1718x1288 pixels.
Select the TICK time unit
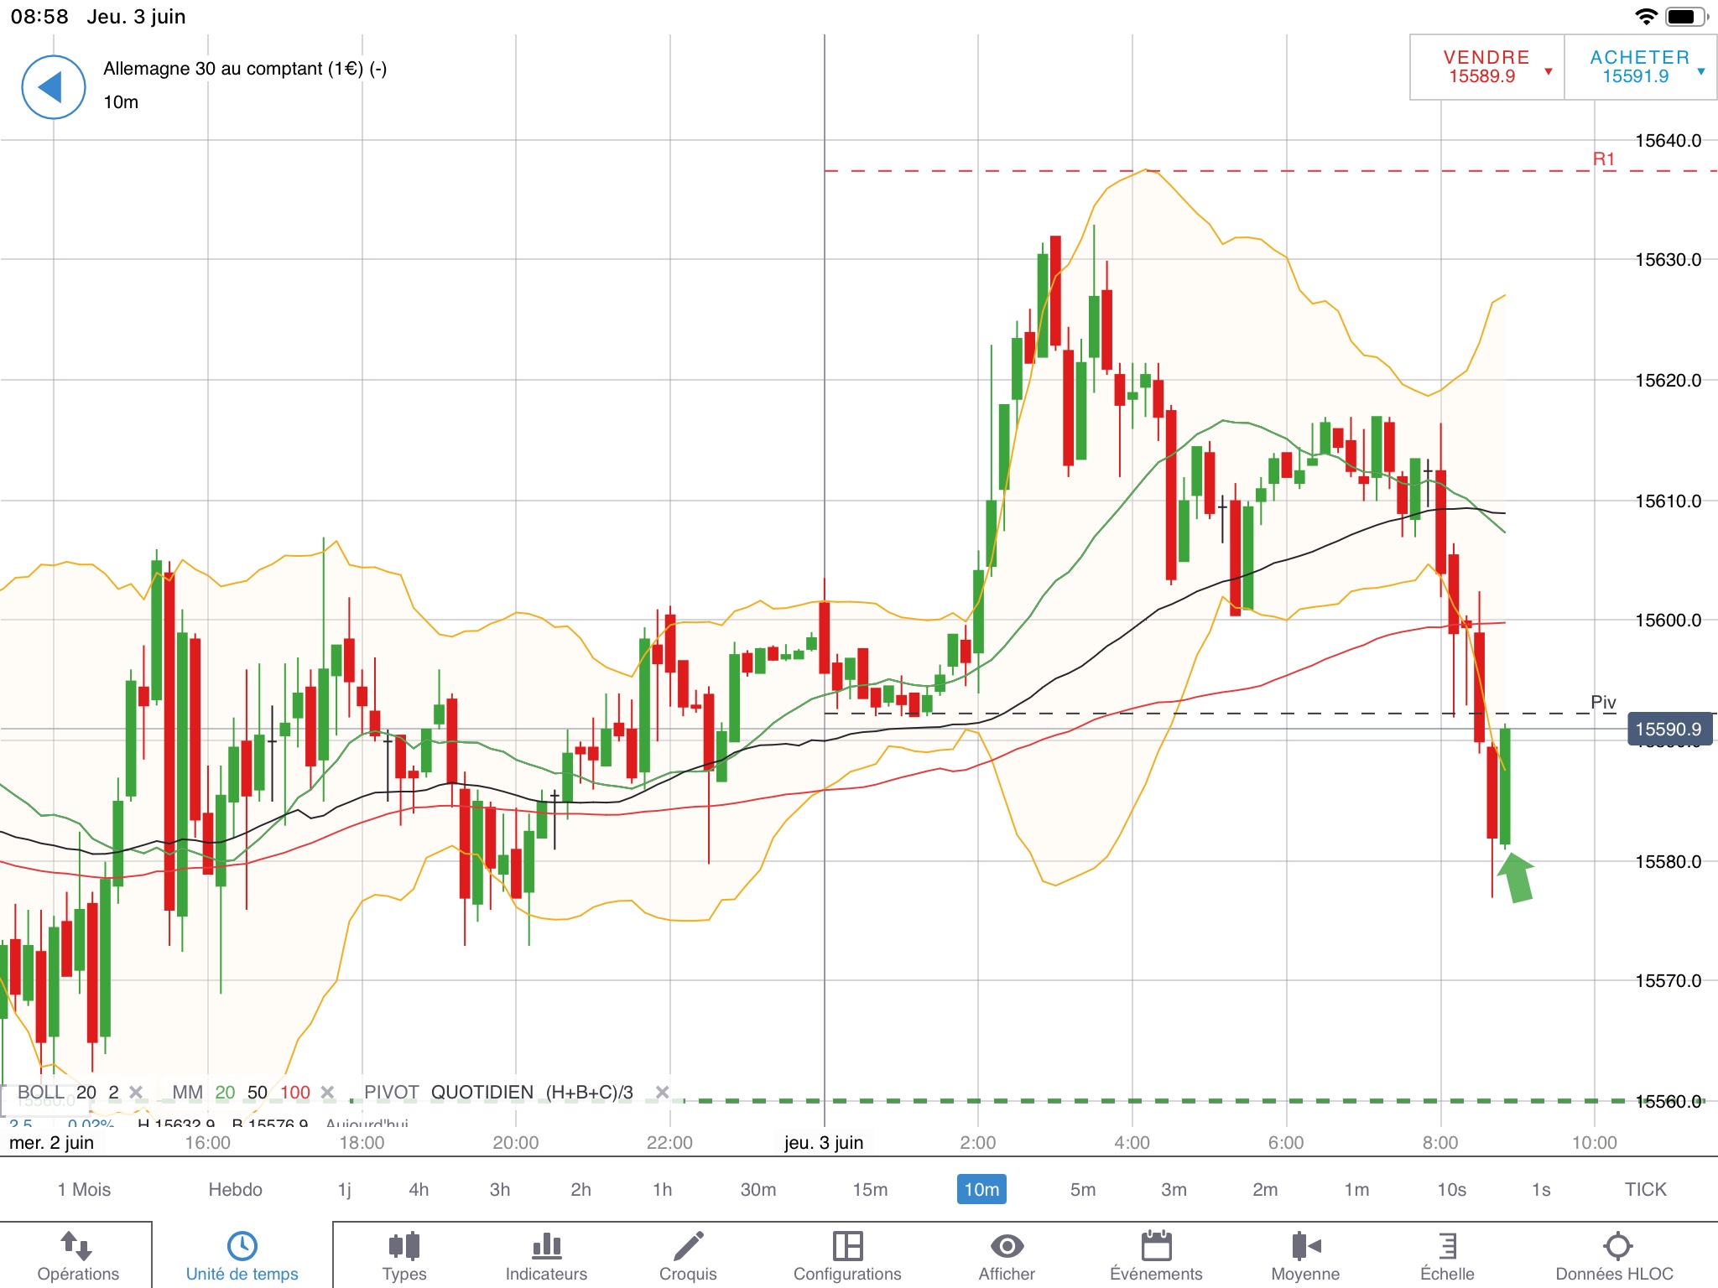pos(1645,1189)
